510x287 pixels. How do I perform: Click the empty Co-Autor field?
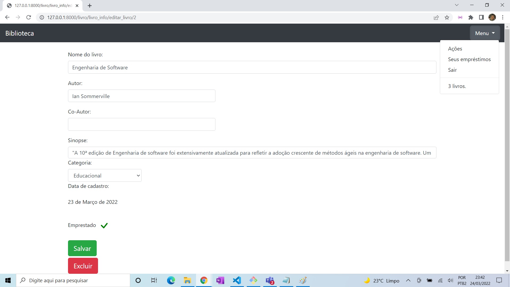(142, 124)
